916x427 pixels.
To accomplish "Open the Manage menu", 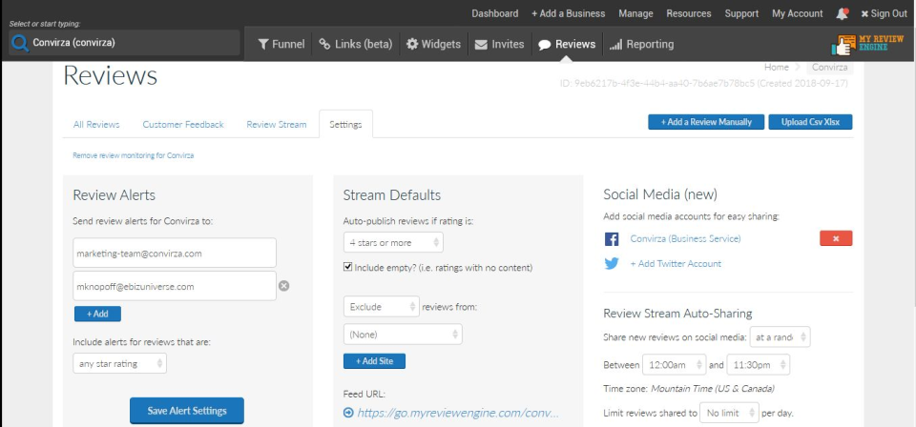I will [635, 13].
